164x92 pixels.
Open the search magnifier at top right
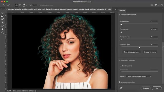pos(152,5)
